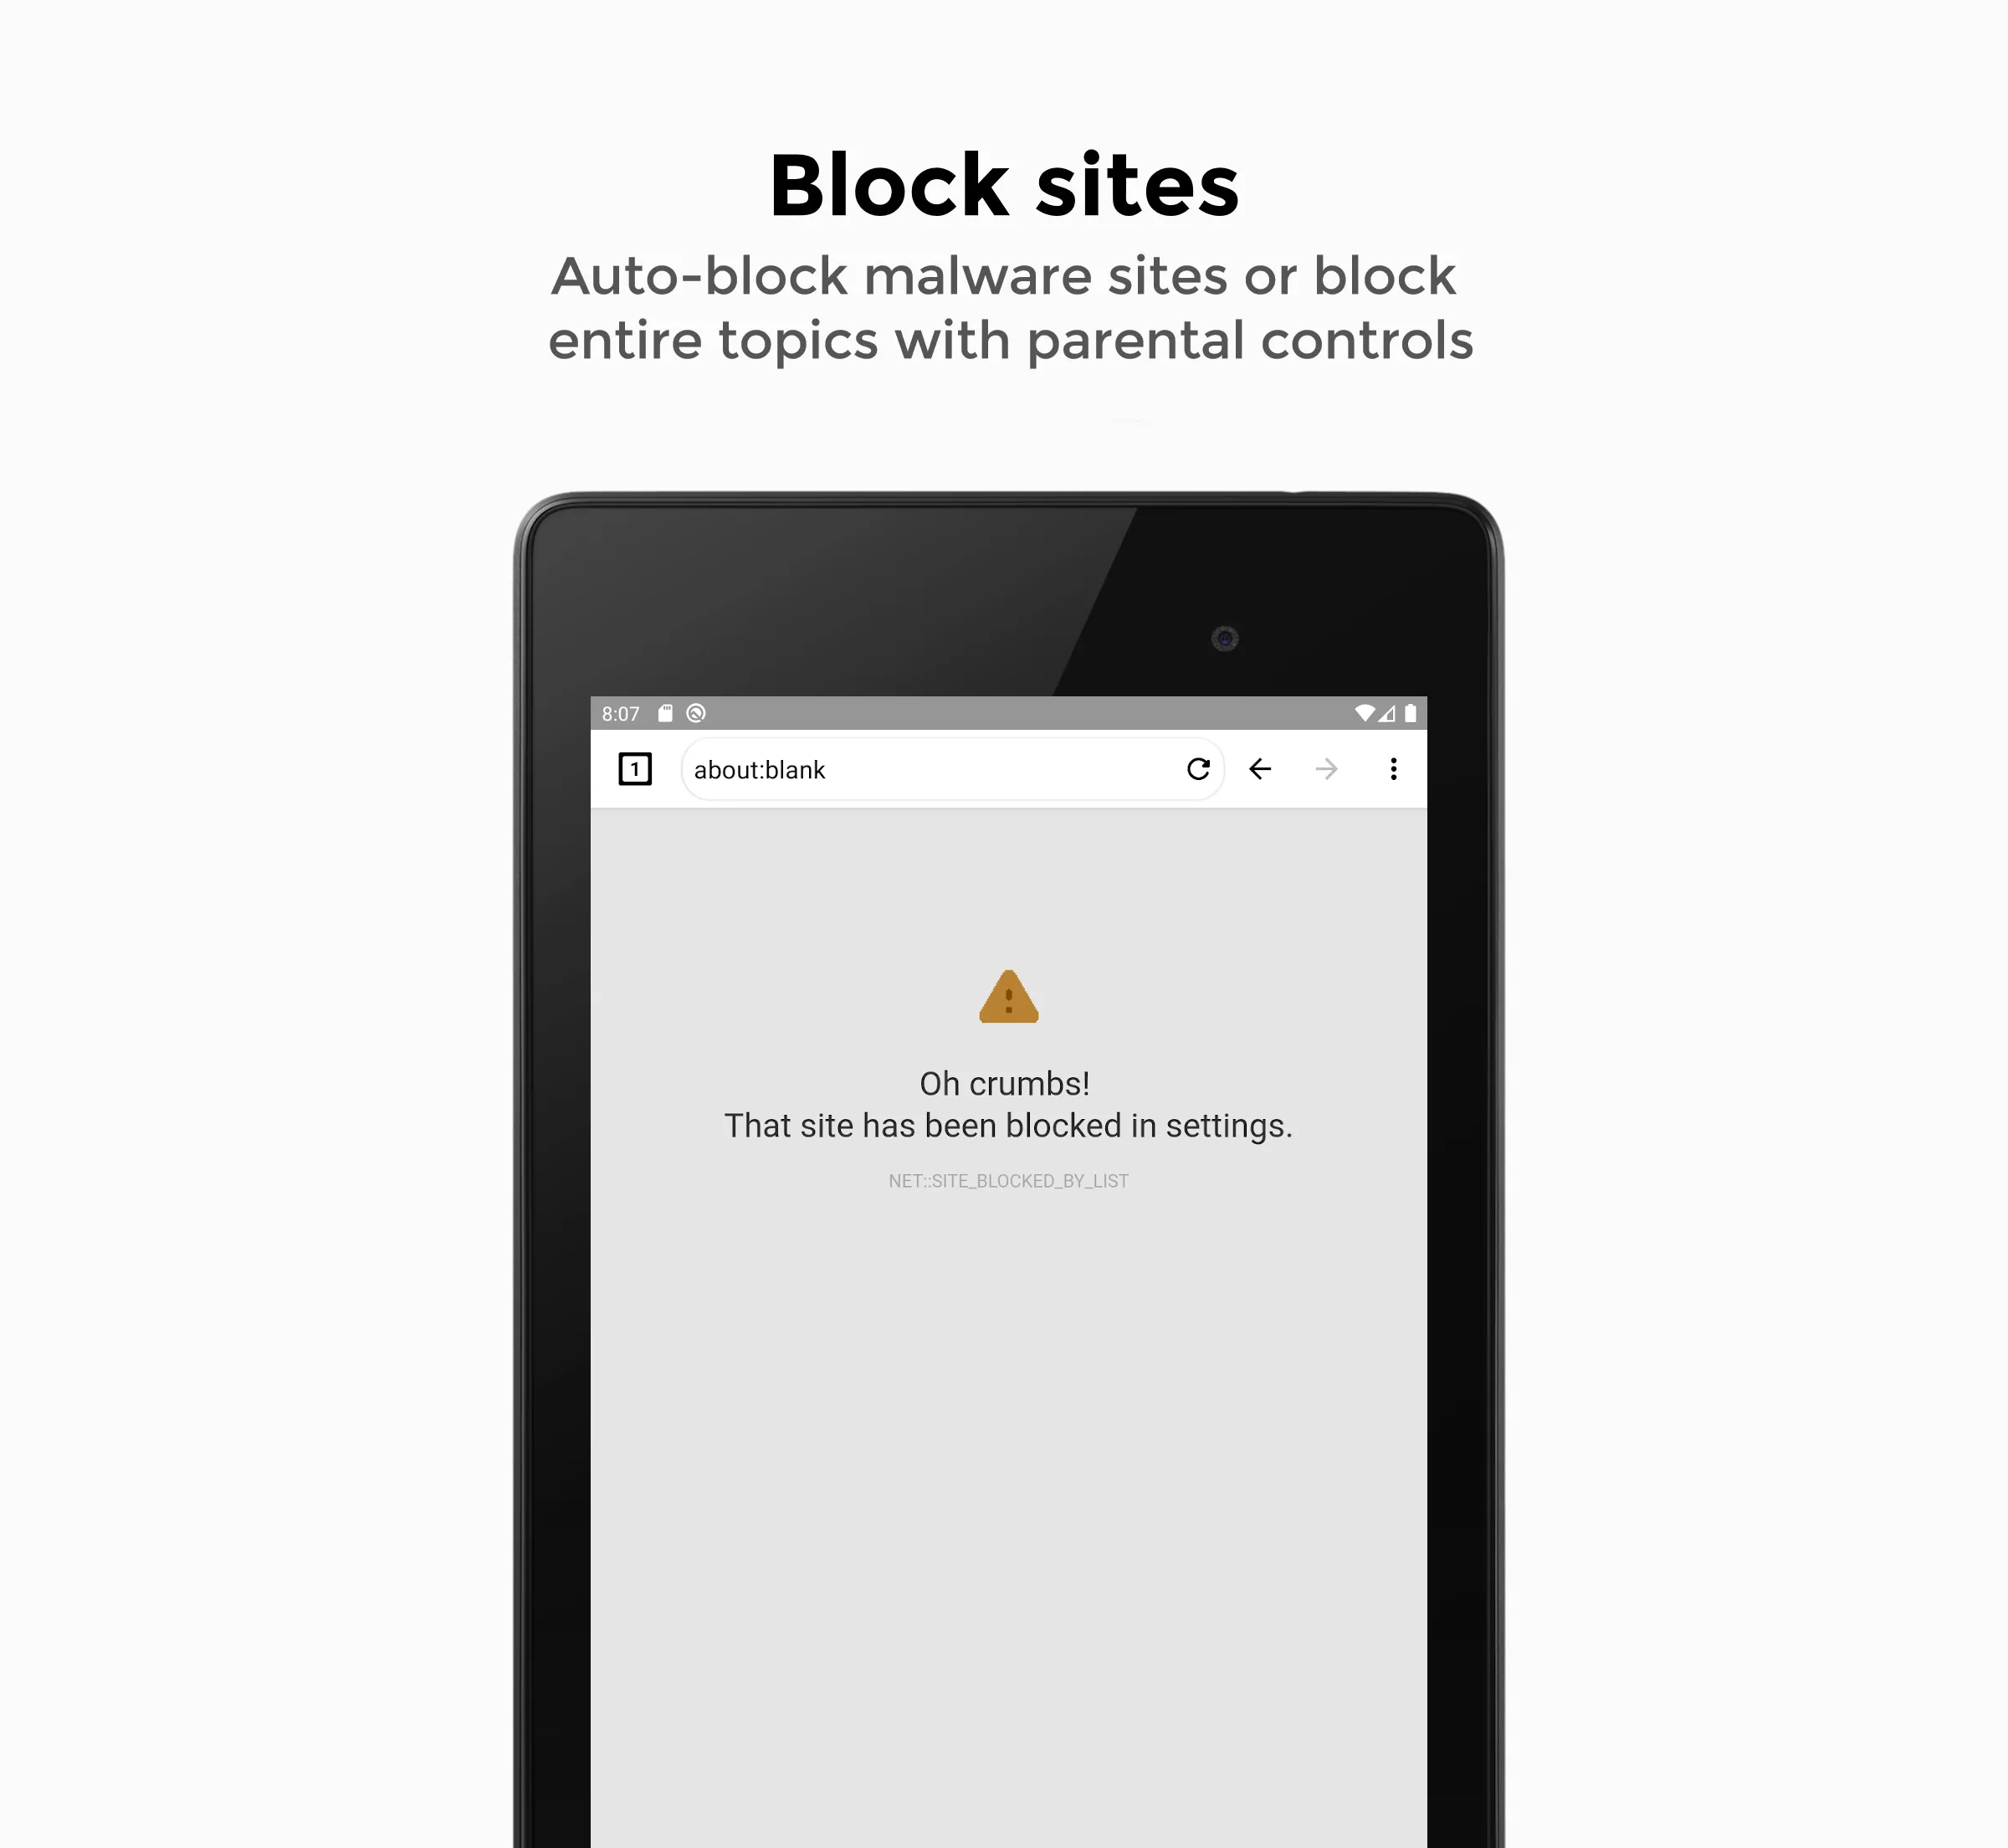The image size is (2008, 1848).
Task: Click the battery status icon
Action: pos(1418,712)
